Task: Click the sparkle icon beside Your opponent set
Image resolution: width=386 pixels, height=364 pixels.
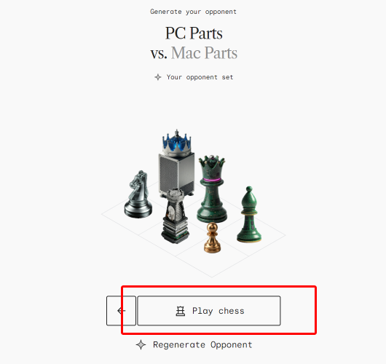Action: (158, 77)
